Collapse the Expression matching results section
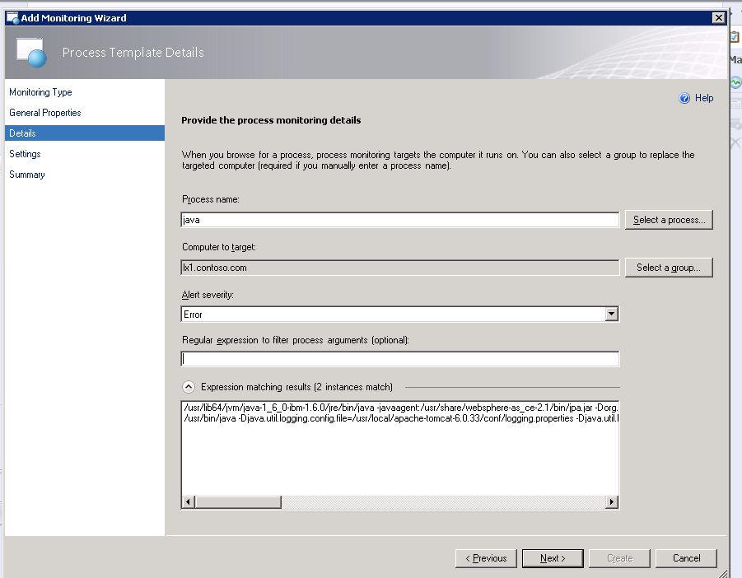 [x=189, y=386]
